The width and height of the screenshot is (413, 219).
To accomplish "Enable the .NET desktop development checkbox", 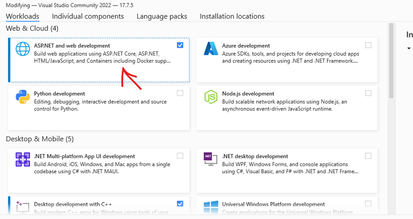I will 368,156.
